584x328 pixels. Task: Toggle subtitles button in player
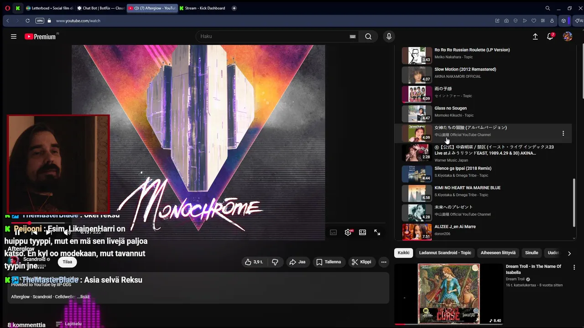[334, 232]
